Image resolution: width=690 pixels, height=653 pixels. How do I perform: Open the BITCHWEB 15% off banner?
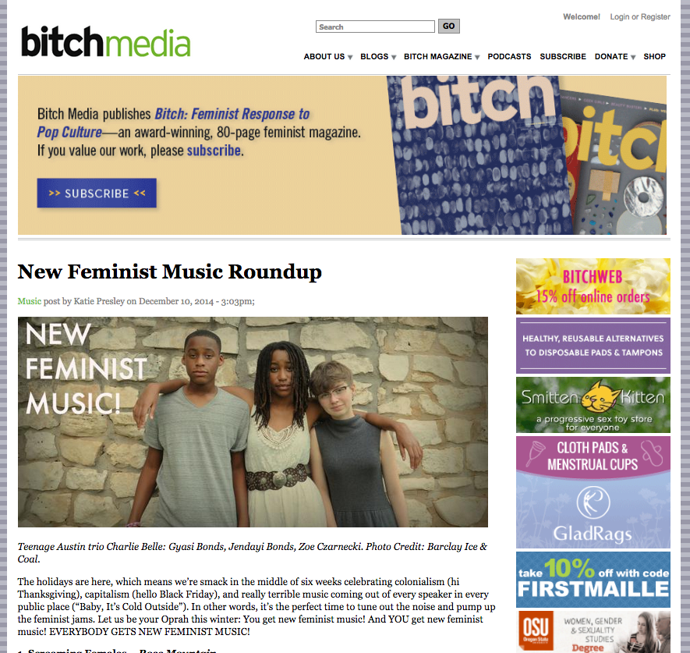[x=593, y=286]
